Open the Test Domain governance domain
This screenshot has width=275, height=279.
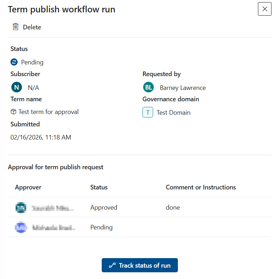(x=173, y=113)
